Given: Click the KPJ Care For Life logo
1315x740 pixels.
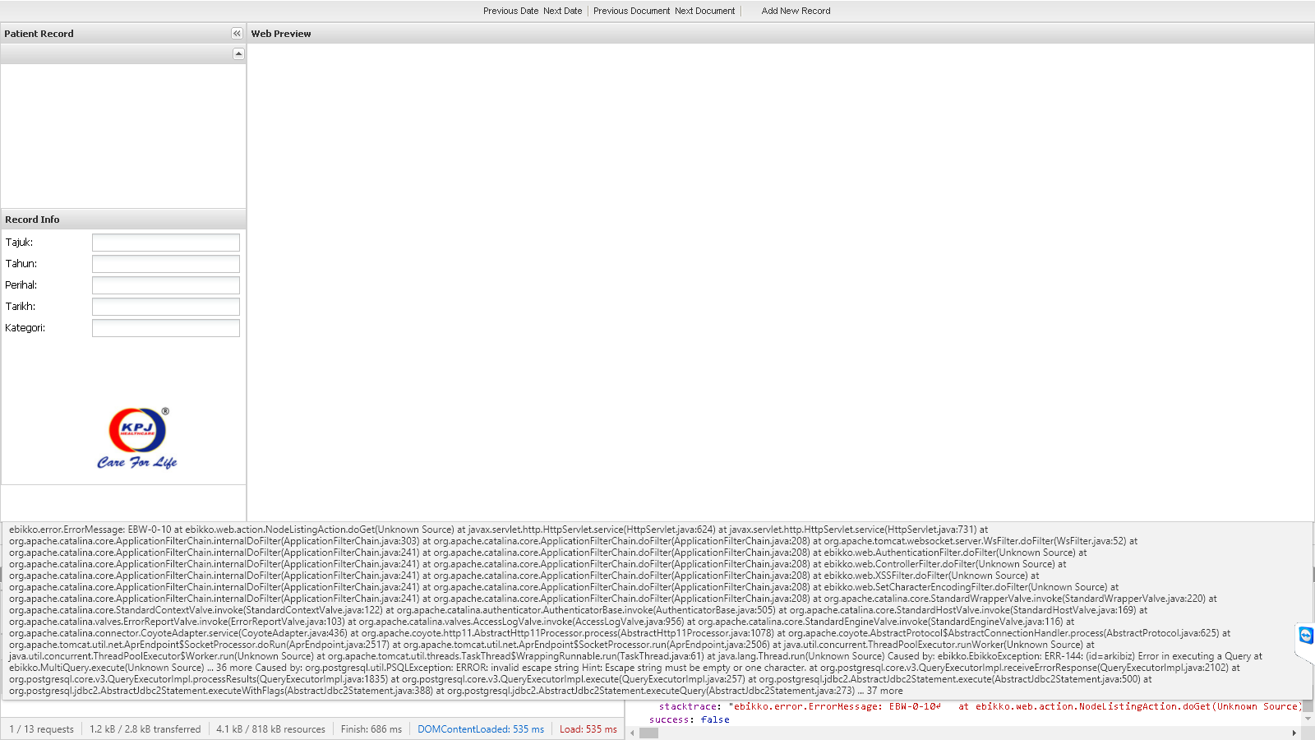Looking at the screenshot, I should 137,439.
